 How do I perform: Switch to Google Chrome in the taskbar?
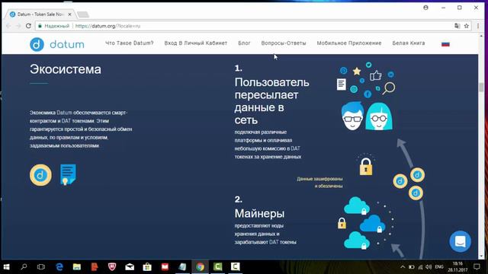(200, 267)
